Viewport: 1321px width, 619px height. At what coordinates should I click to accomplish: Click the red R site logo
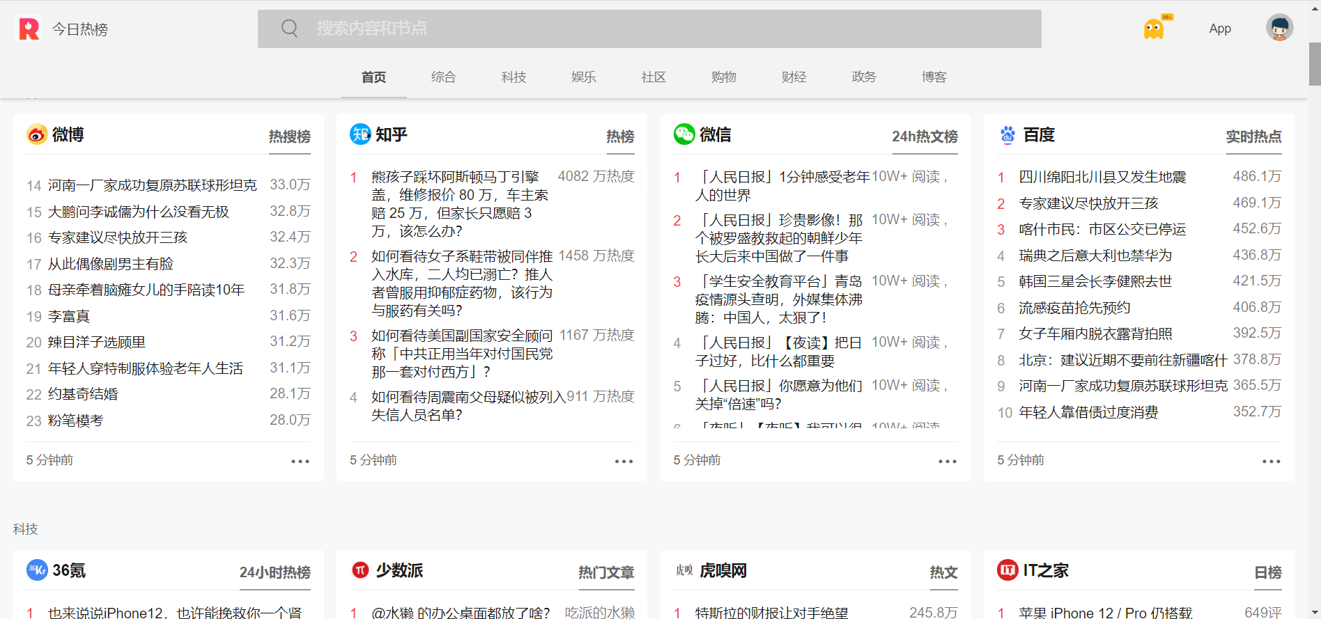[x=29, y=29]
